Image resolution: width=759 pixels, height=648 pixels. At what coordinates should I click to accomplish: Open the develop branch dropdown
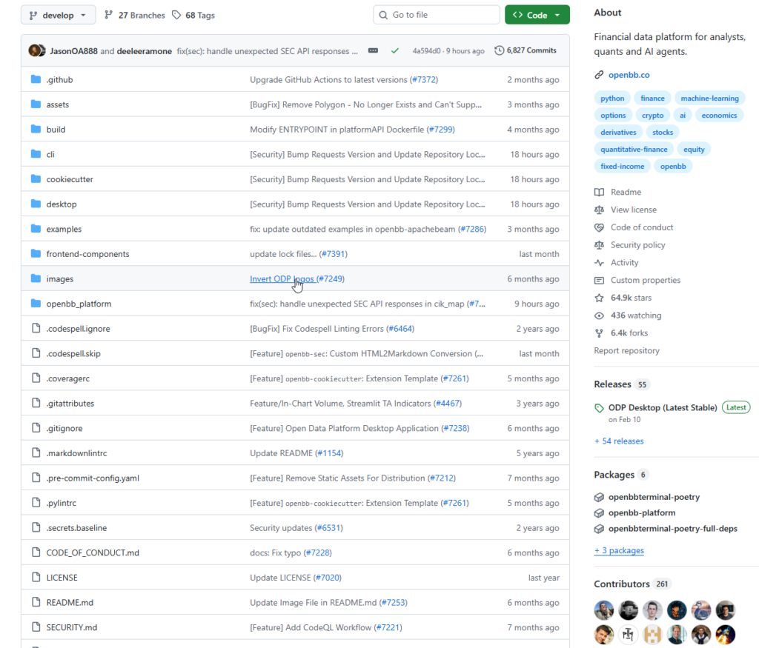tap(58, 15)
